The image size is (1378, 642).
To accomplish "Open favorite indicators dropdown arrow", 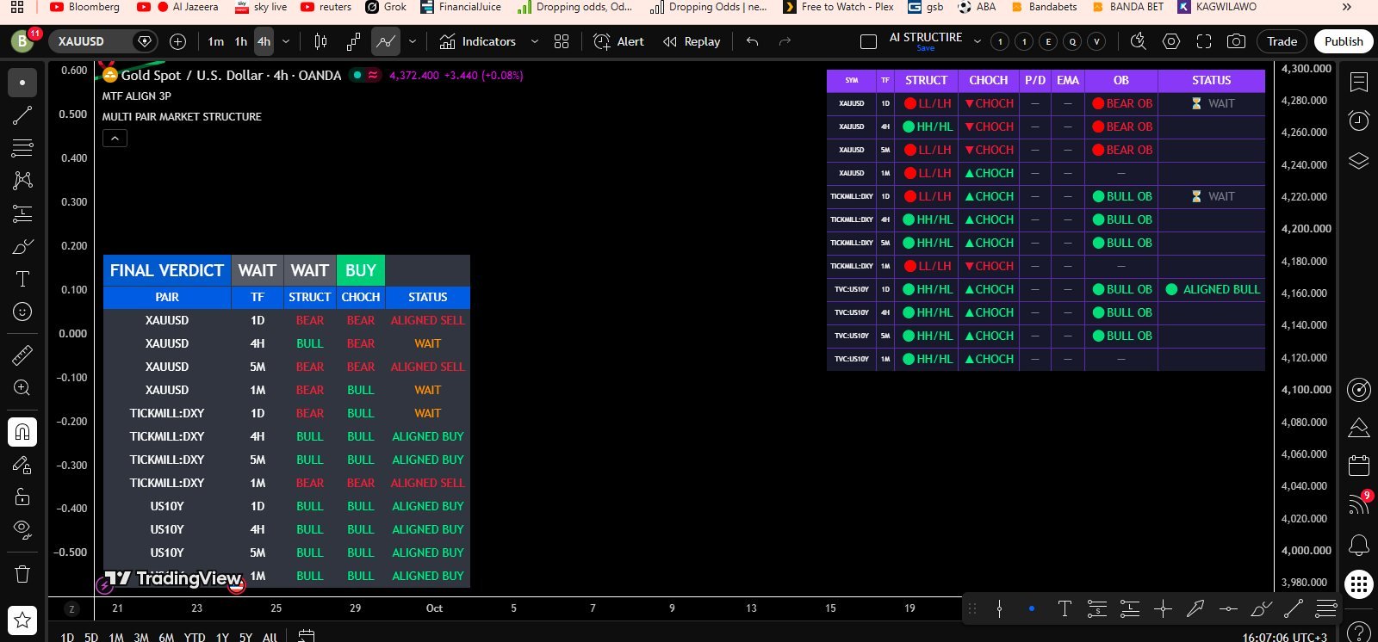I will point(535,41).
